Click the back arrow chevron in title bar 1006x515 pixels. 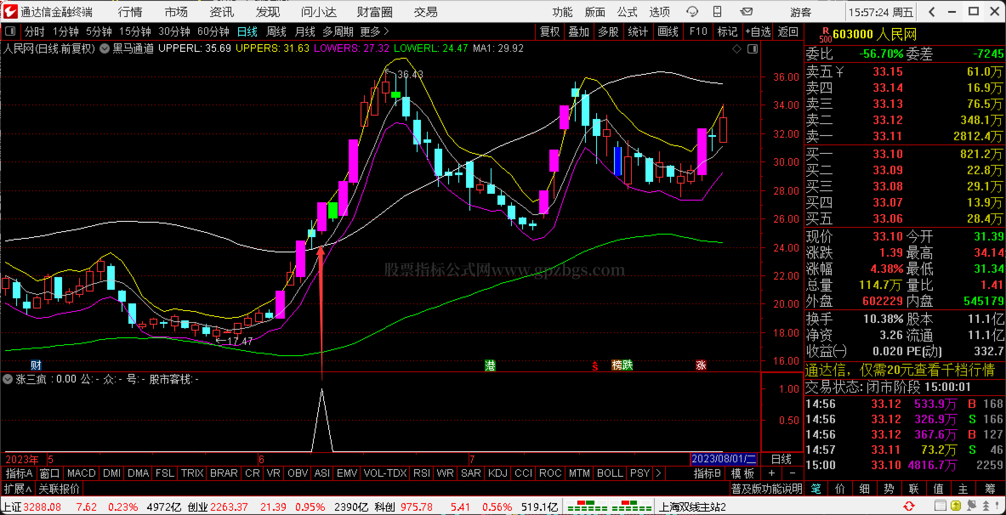point(932,12)
